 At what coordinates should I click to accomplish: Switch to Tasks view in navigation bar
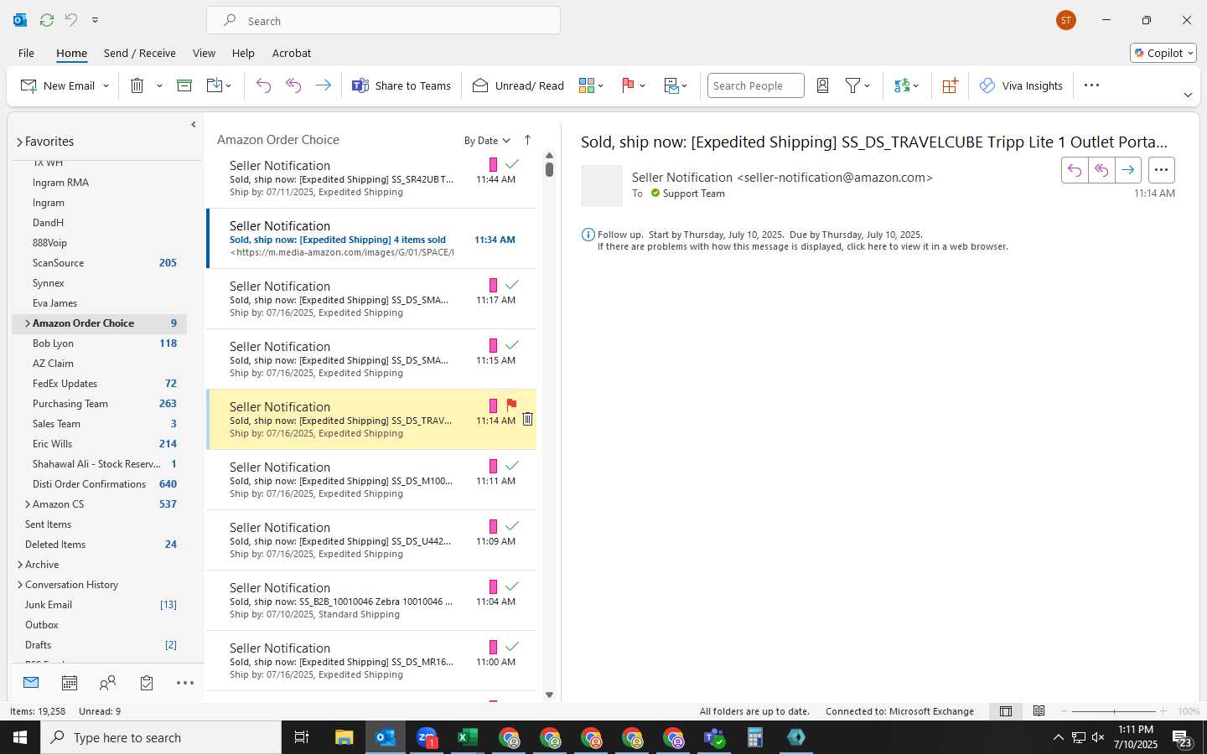click(147, 683)
